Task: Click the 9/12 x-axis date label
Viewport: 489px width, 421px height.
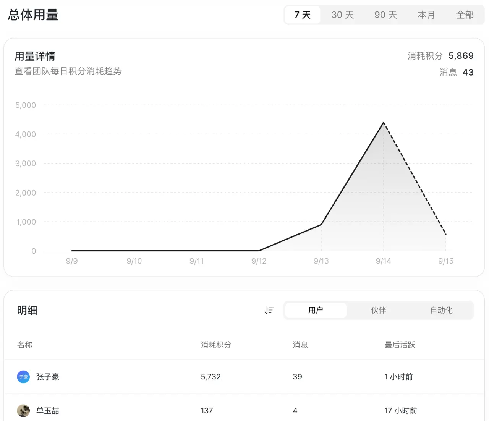Action: click(259, 261)
